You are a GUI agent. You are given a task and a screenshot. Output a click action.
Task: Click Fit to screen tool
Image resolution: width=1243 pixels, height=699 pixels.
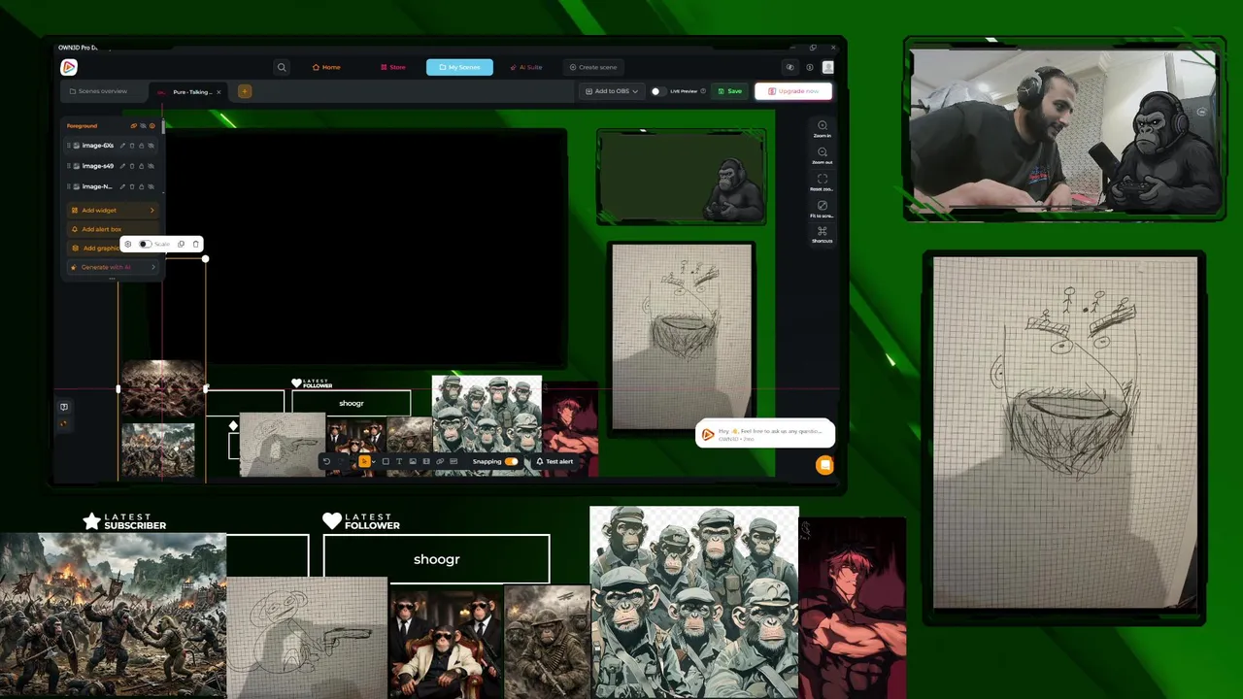[823, 208]
